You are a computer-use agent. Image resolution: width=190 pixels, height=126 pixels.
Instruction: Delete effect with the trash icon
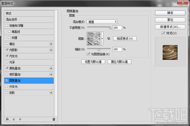pos(54,119)
